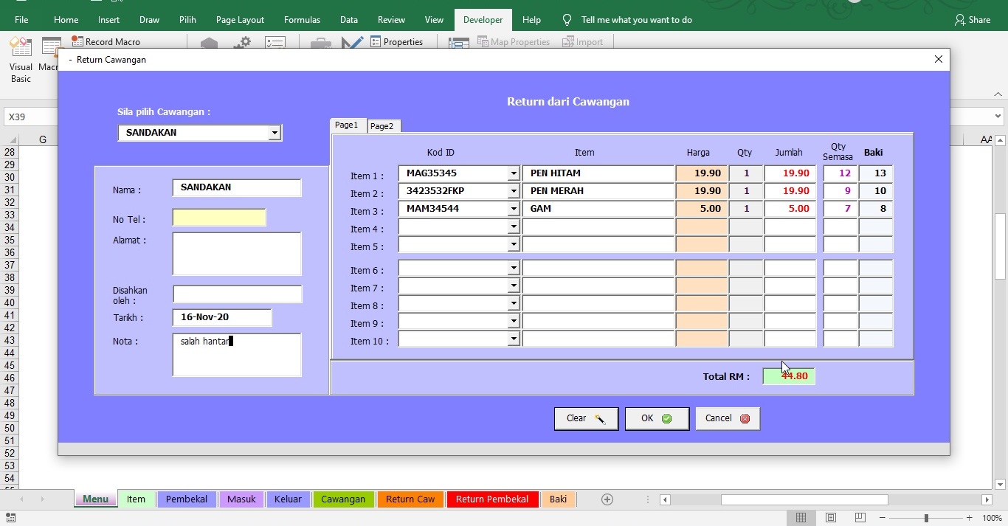Viewport: 1008px width, 526px height.
Task: Click the OK button
Action: pos(657,418)
